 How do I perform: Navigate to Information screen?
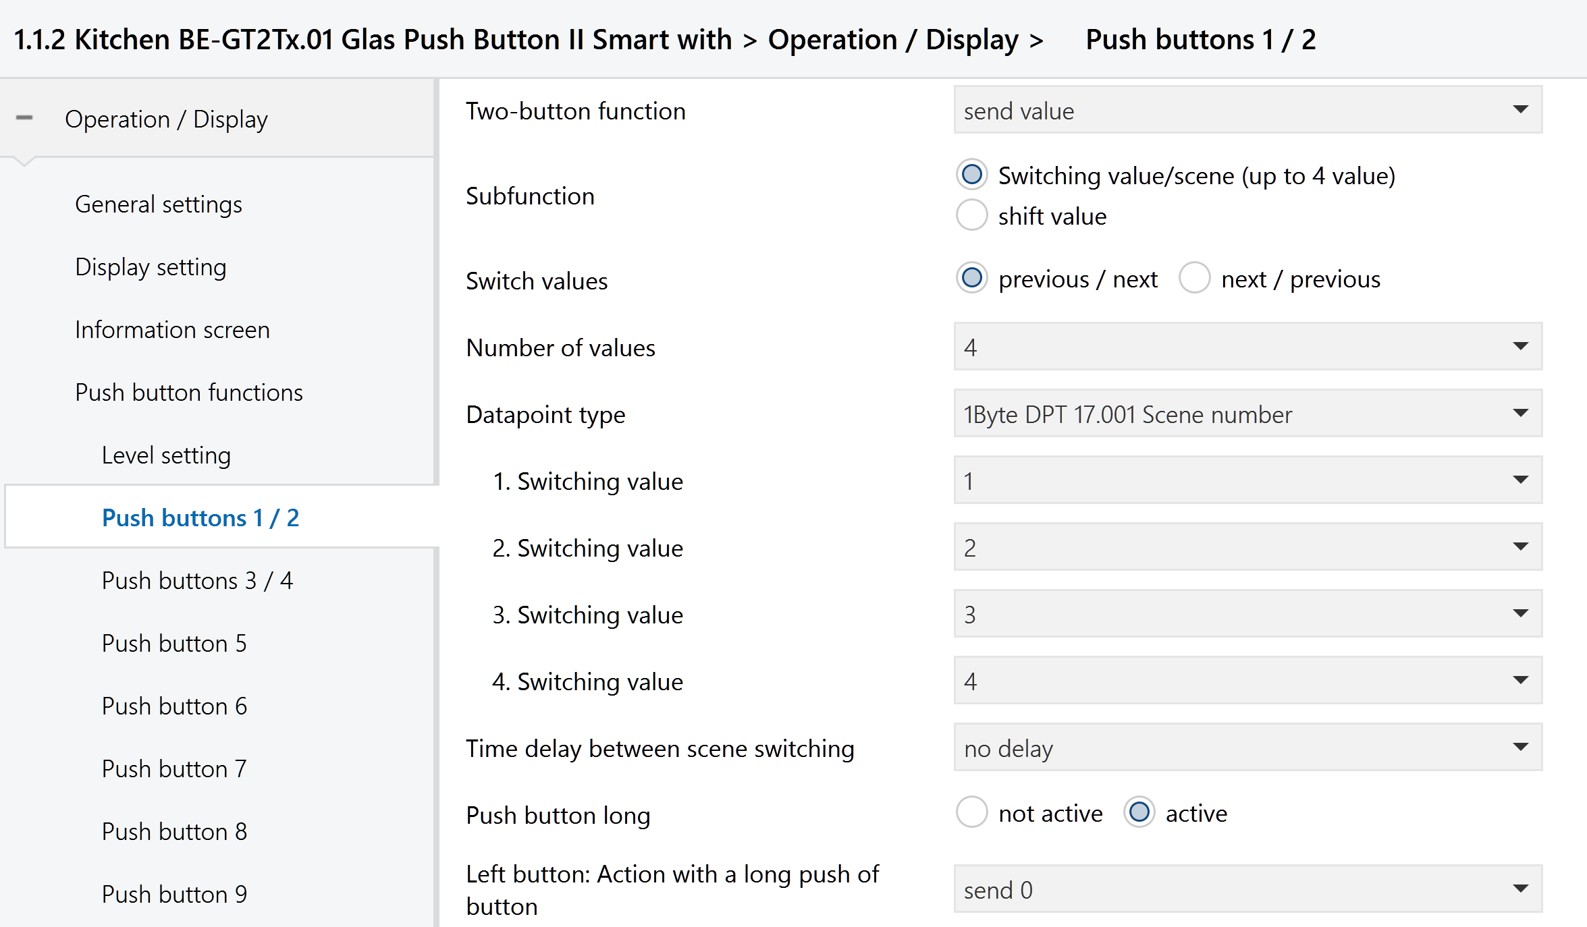tap(172, 329)
